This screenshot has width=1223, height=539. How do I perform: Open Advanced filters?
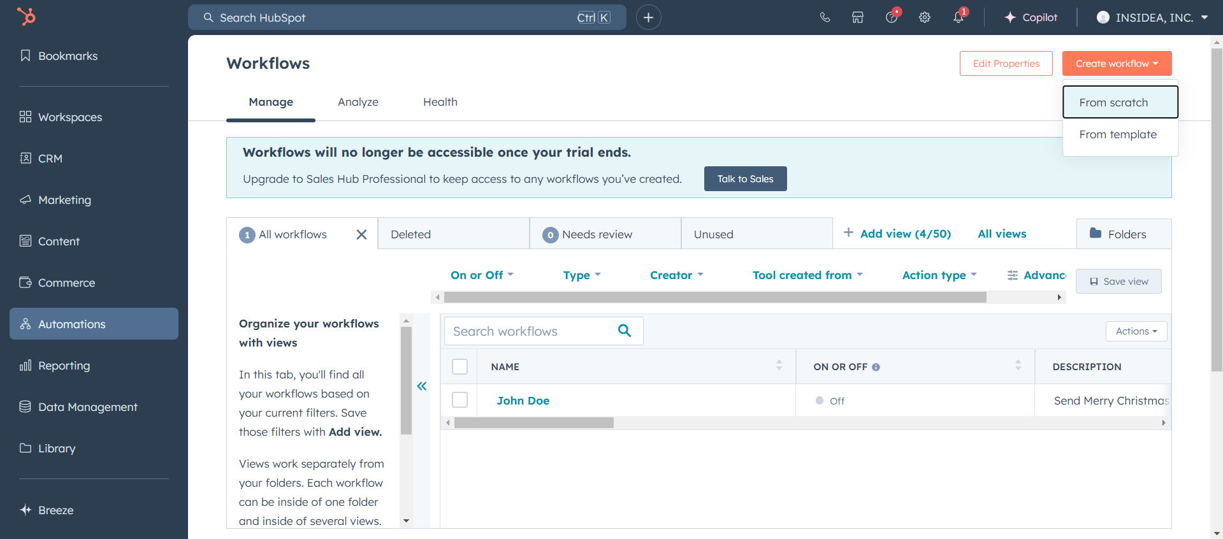[1036, 275]
